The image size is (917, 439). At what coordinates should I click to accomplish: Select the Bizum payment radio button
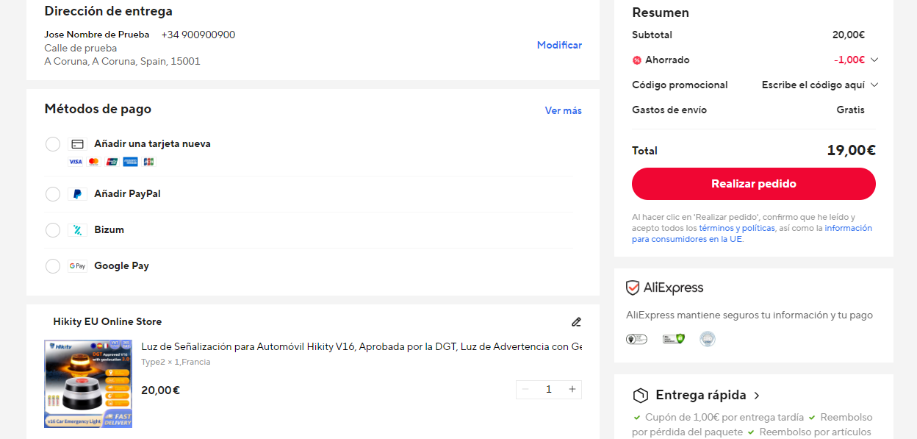pyautogui.click(x=53, y=230)
